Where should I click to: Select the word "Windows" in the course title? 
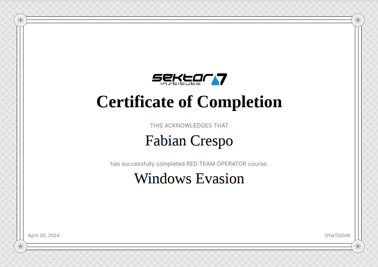163,178
